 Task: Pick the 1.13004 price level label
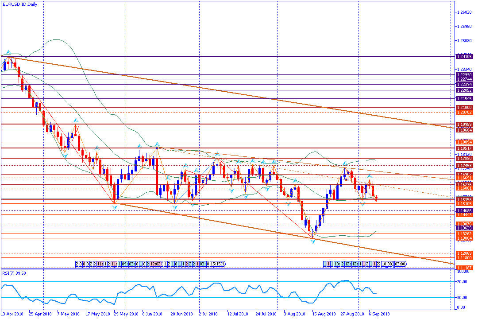click(x=464, y=238)
